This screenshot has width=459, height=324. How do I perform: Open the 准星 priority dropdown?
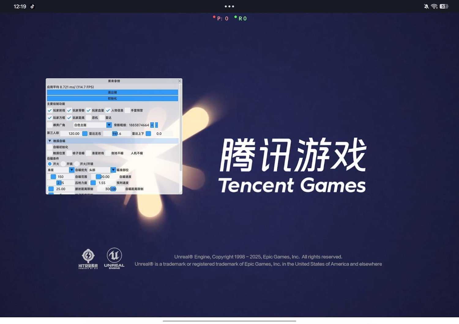pos(72,170)
